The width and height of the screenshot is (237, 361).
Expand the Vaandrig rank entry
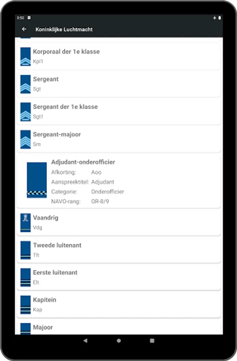[x=119, y=223]
